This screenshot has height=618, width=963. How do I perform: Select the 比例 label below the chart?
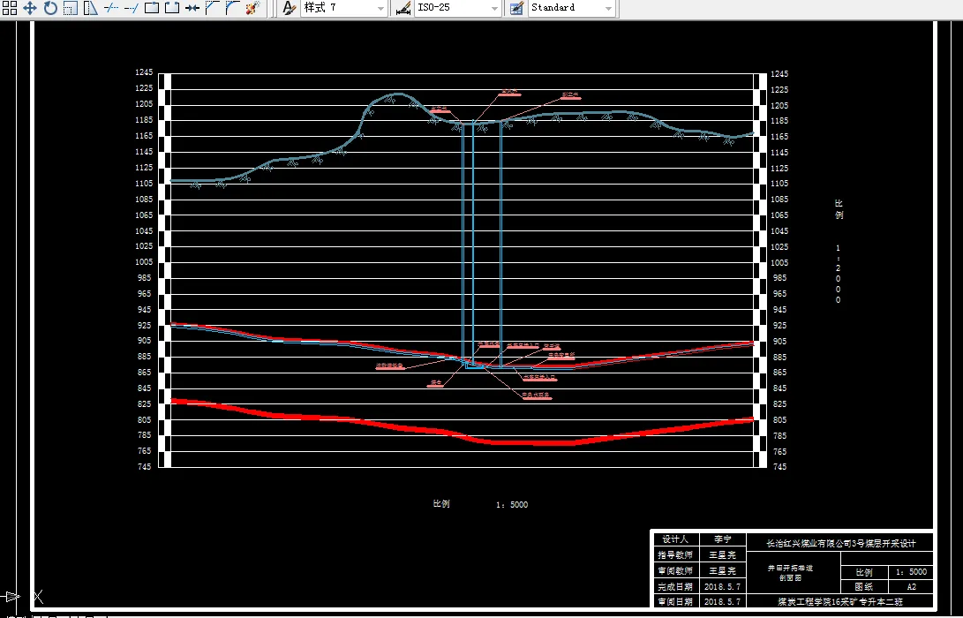click(441, 504)
